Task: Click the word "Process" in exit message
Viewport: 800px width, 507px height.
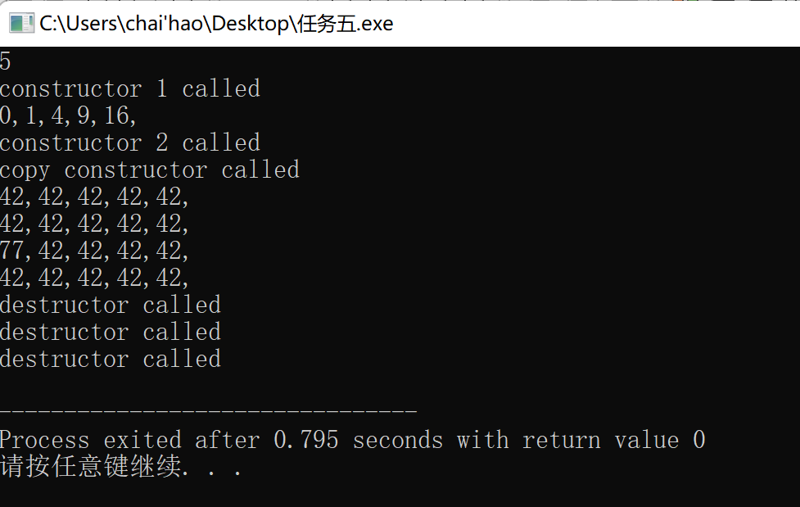Action: click(x=45, y=440)
